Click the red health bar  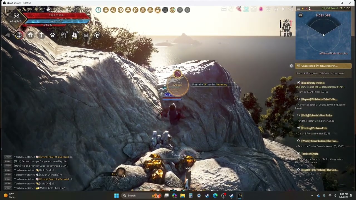click(x=56, y=16)
